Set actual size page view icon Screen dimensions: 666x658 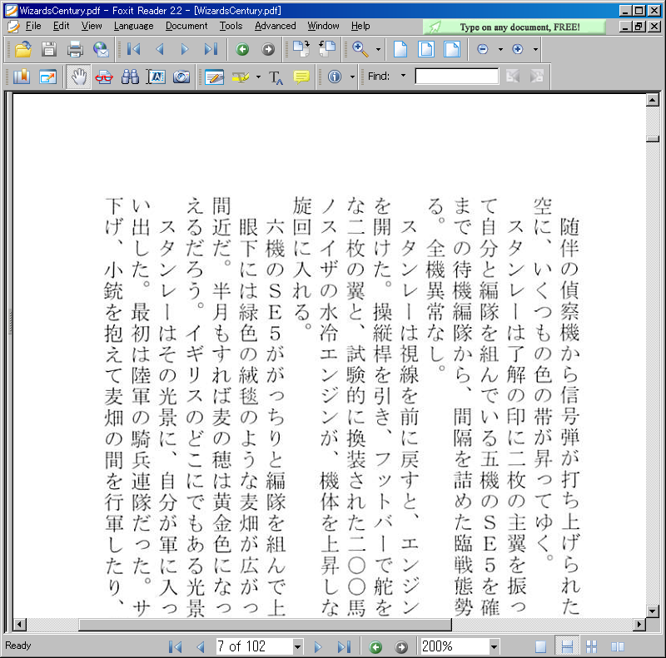tap(400, 49)
